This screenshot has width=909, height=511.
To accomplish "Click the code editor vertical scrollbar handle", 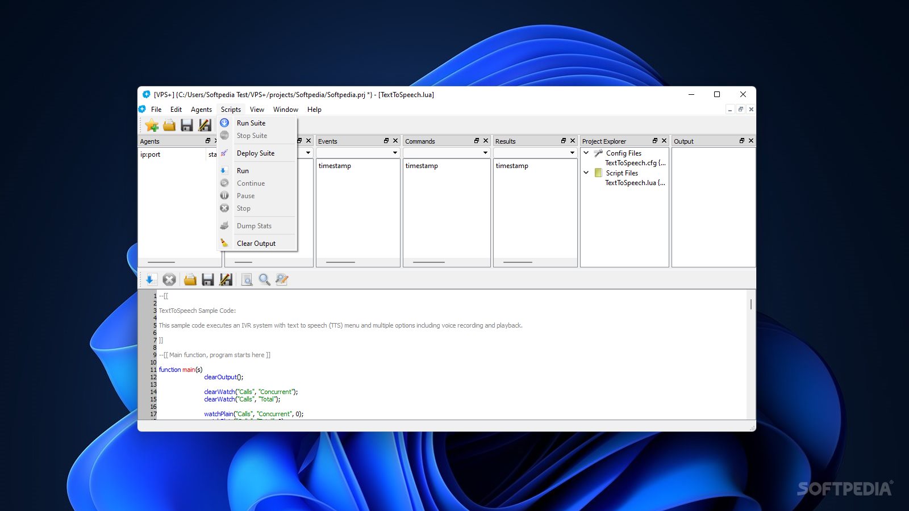I will point(751,304).
